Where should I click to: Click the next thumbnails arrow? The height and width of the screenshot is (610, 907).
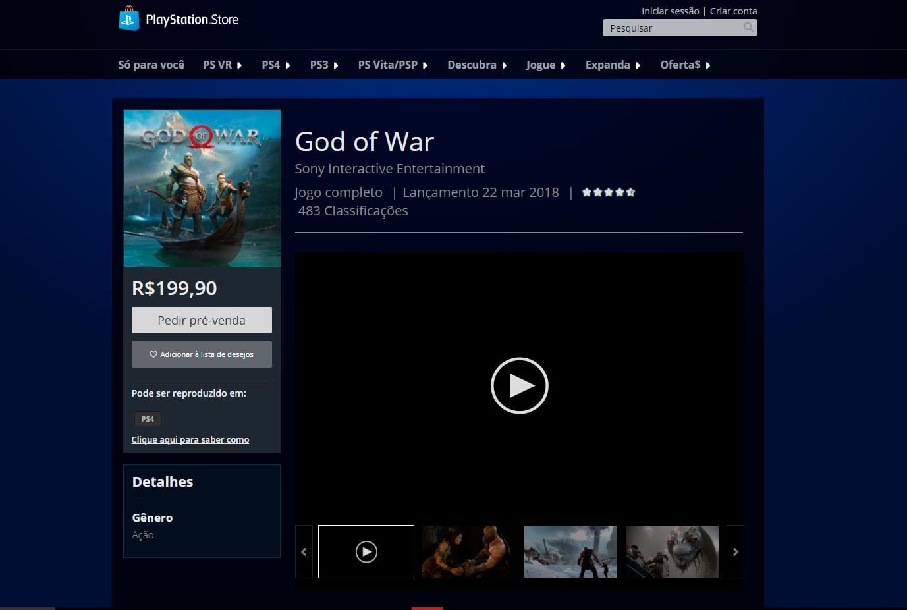point(736,551)
